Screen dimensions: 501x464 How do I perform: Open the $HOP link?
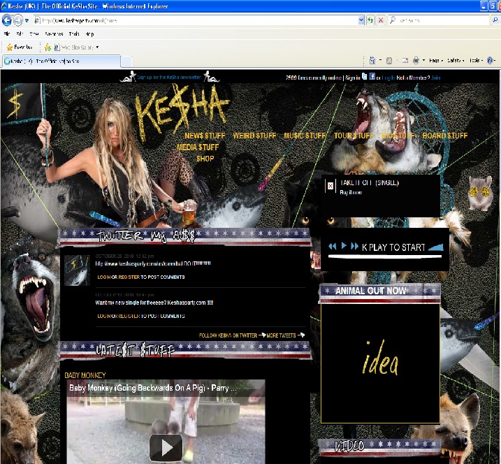(205, 159)
